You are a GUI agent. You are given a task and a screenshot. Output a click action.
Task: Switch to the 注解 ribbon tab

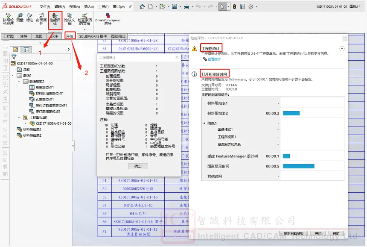(23, 36)
